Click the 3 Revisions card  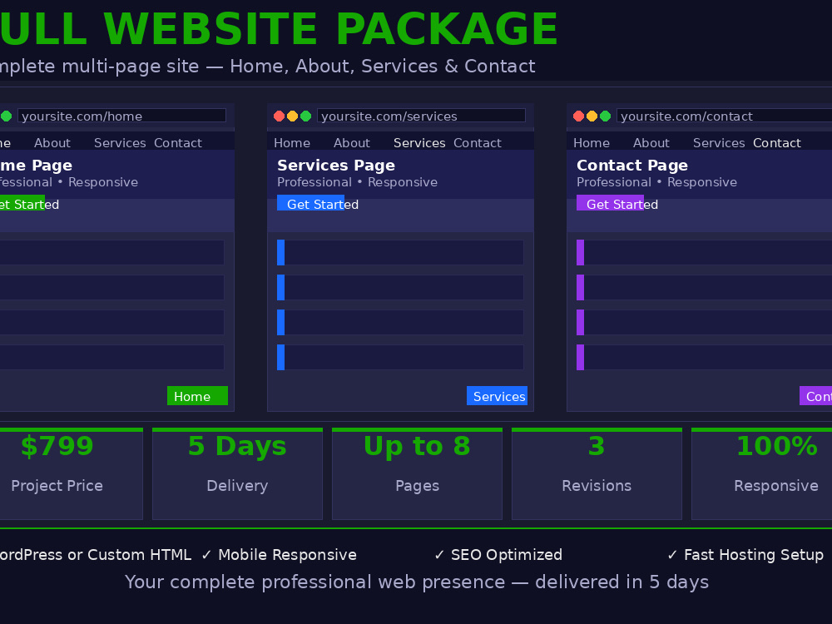coord(597,473)
